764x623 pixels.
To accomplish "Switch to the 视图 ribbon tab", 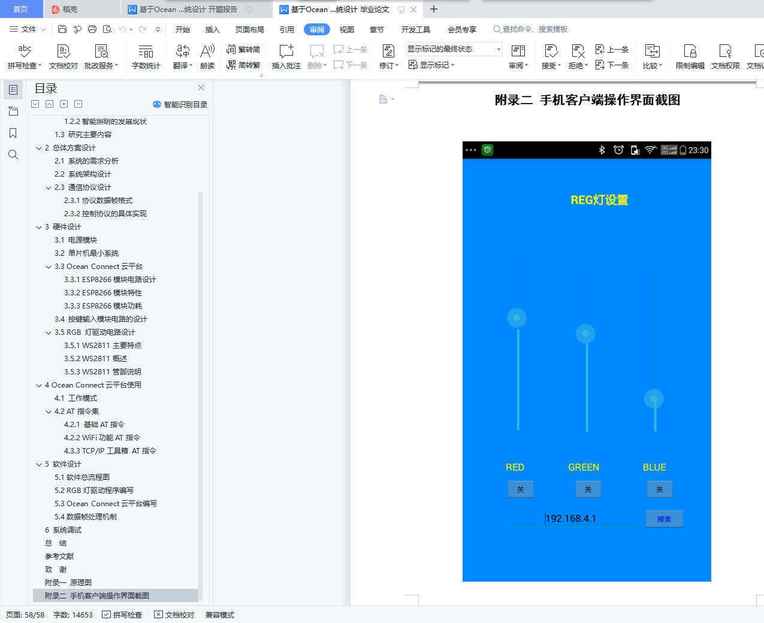I will (347, 29).
